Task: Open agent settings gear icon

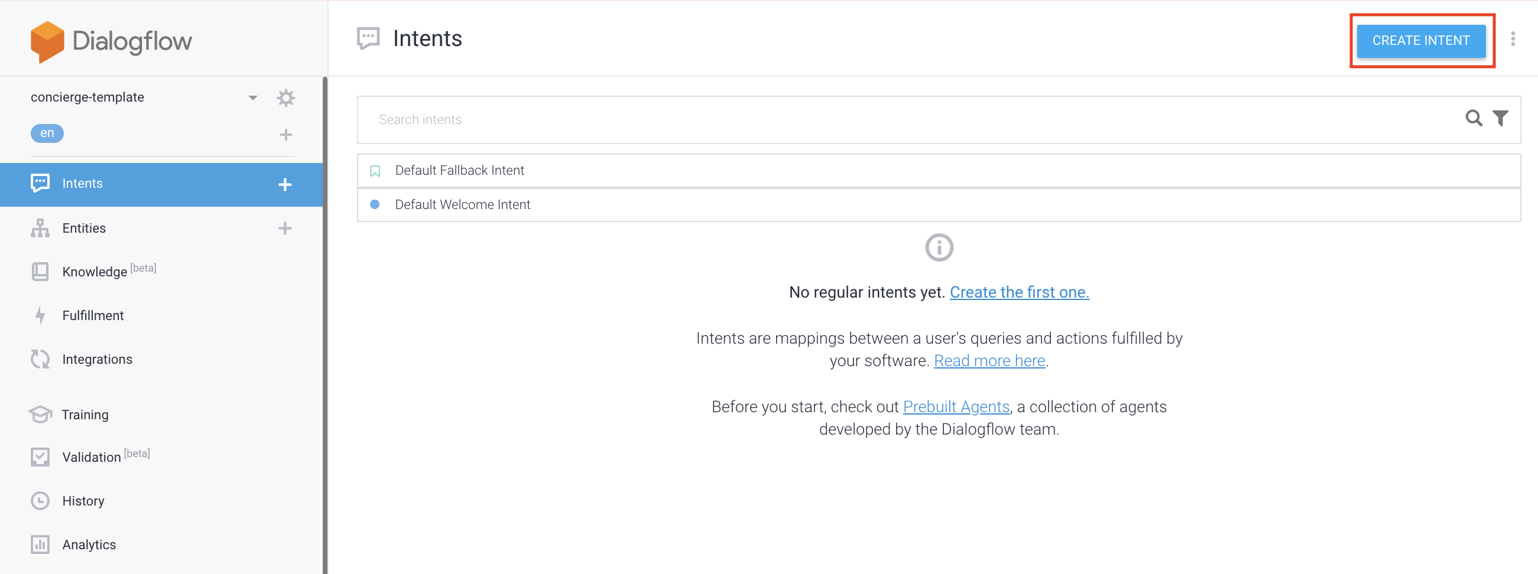Action: 286,97
